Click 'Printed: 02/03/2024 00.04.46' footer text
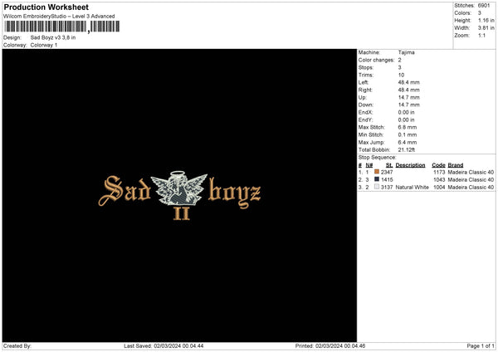Image resolution: width=498 pixels, height=352 pixels. point(330,346)
